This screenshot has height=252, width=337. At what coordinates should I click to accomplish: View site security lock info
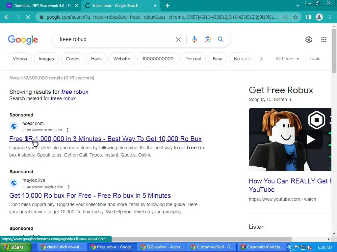coord(41,17)
